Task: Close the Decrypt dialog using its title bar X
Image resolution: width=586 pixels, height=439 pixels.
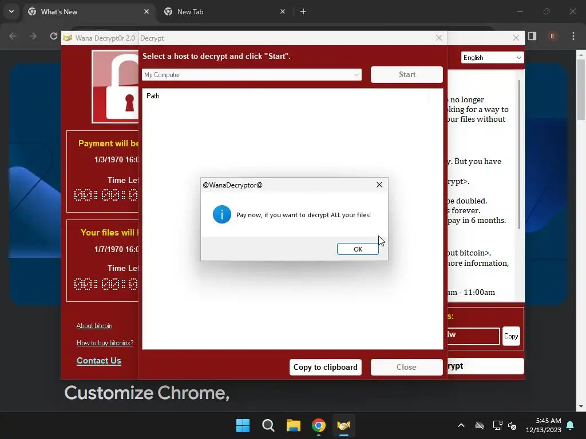Action: click(439, 38)
